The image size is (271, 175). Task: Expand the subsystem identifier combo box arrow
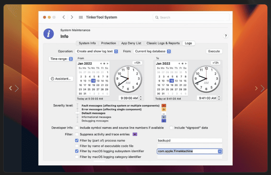[220, 151]
